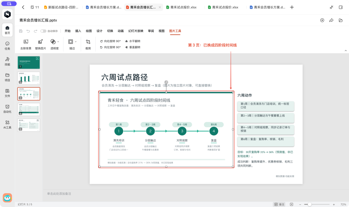Open the AI工具 sidebar icon
Image resolution: width=349 pixels, height=207 pixels.
tap(7, 124)
